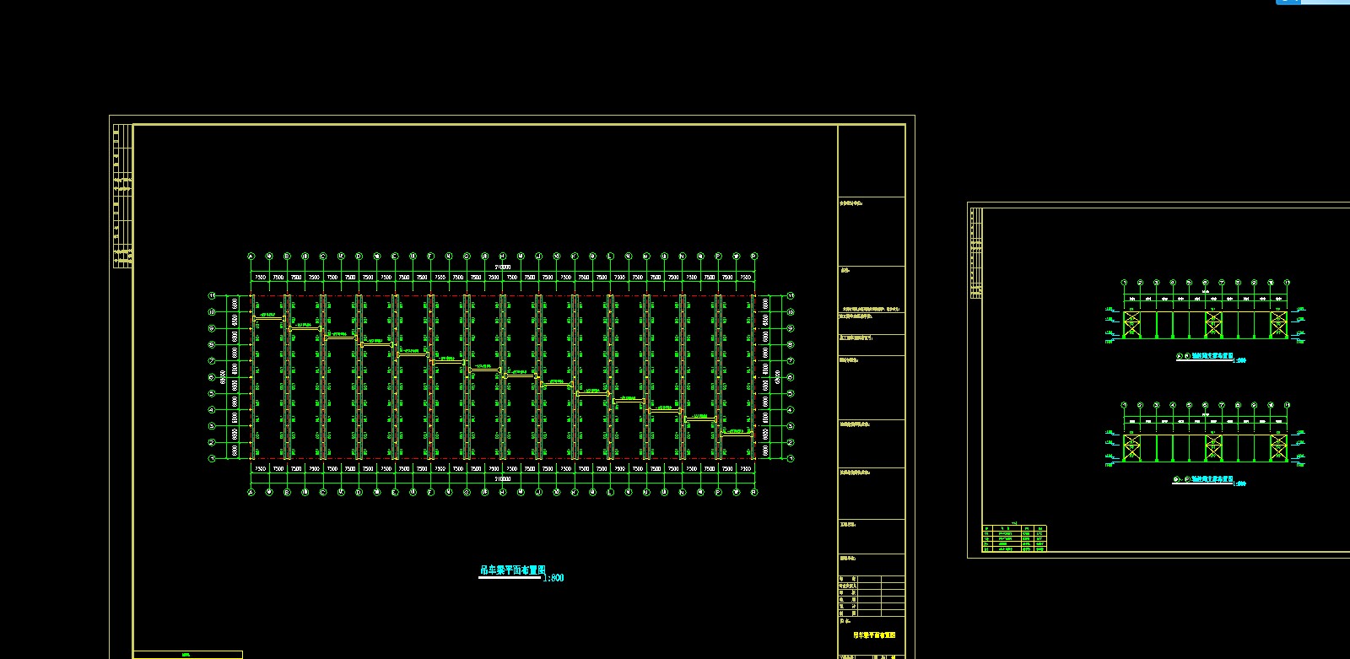Pick the right cross-braced bay in the lower elevation

(x=1279, y=448)
